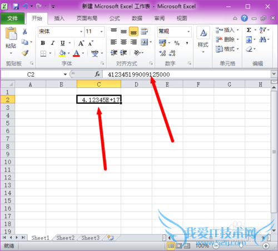Click the formula bar value field

pyautogui.click(x=187, y=74)
